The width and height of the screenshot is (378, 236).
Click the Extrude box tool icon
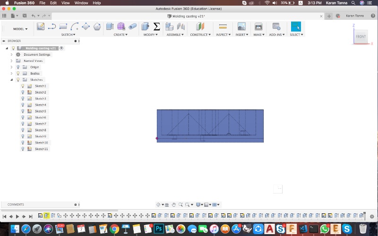pos(110,26)
